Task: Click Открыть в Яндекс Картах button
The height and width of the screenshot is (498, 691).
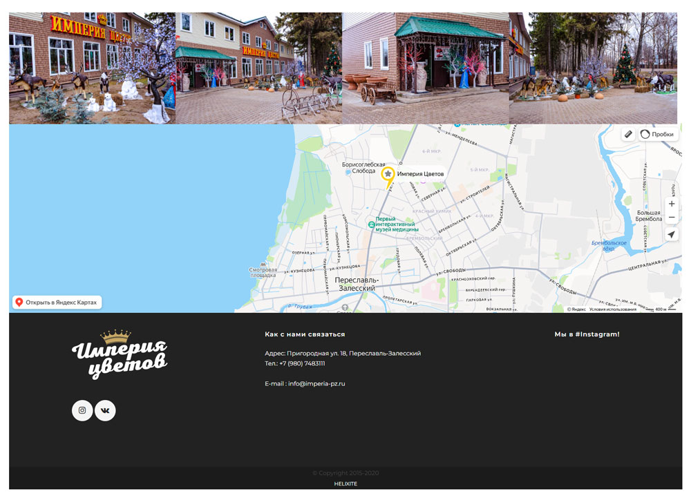Action: (57, 303)
